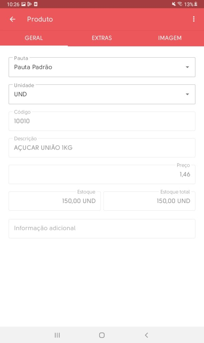Expand the Pauta dropdown arrow
This screenshot has width=204, height=343.
pos(187,67)
